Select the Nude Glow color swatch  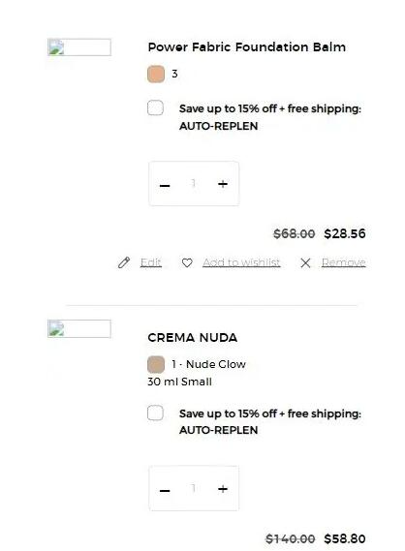coord(156,364)
